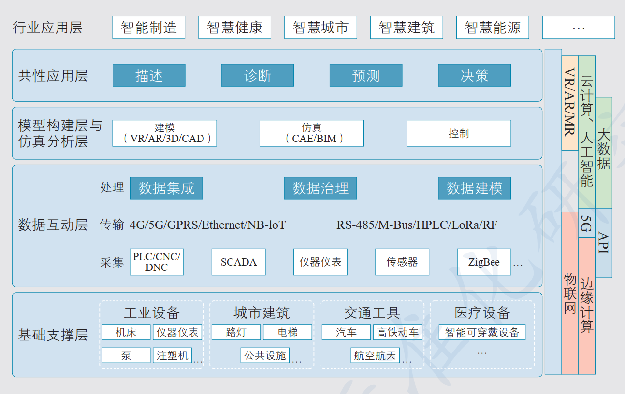Click the PLC/CNC/DNC box

point(157,262)
